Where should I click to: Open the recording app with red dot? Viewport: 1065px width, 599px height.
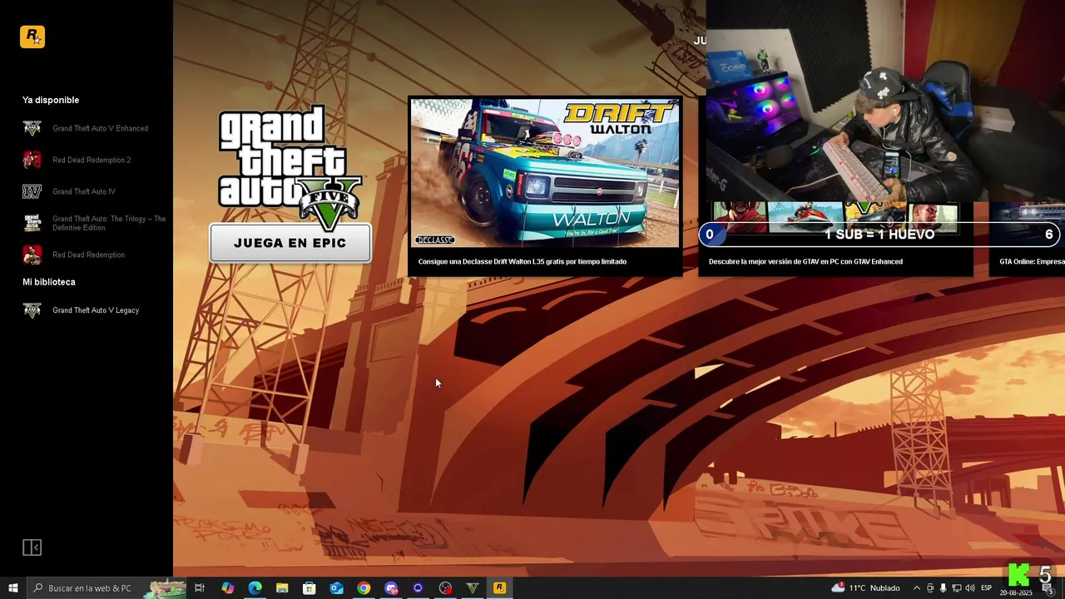[x=445, y=588]
